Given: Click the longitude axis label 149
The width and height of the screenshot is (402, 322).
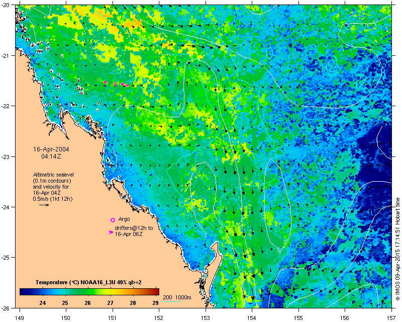Looking at the screenshot, I should pos(20,318).
